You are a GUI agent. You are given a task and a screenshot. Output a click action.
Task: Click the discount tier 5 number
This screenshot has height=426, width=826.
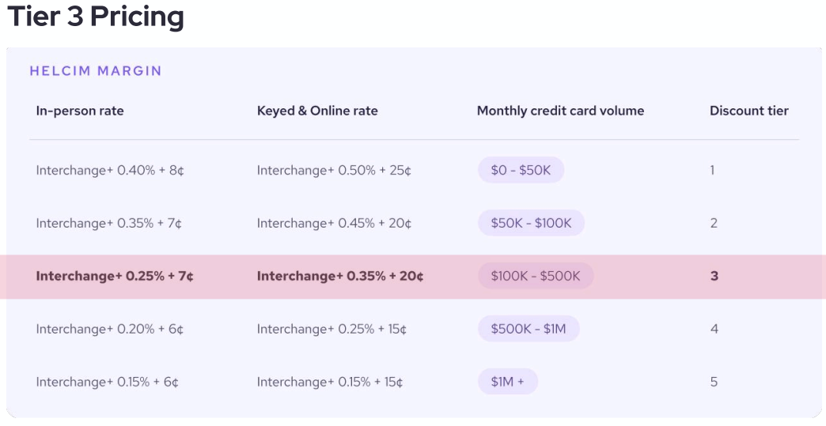click(714, 382)
